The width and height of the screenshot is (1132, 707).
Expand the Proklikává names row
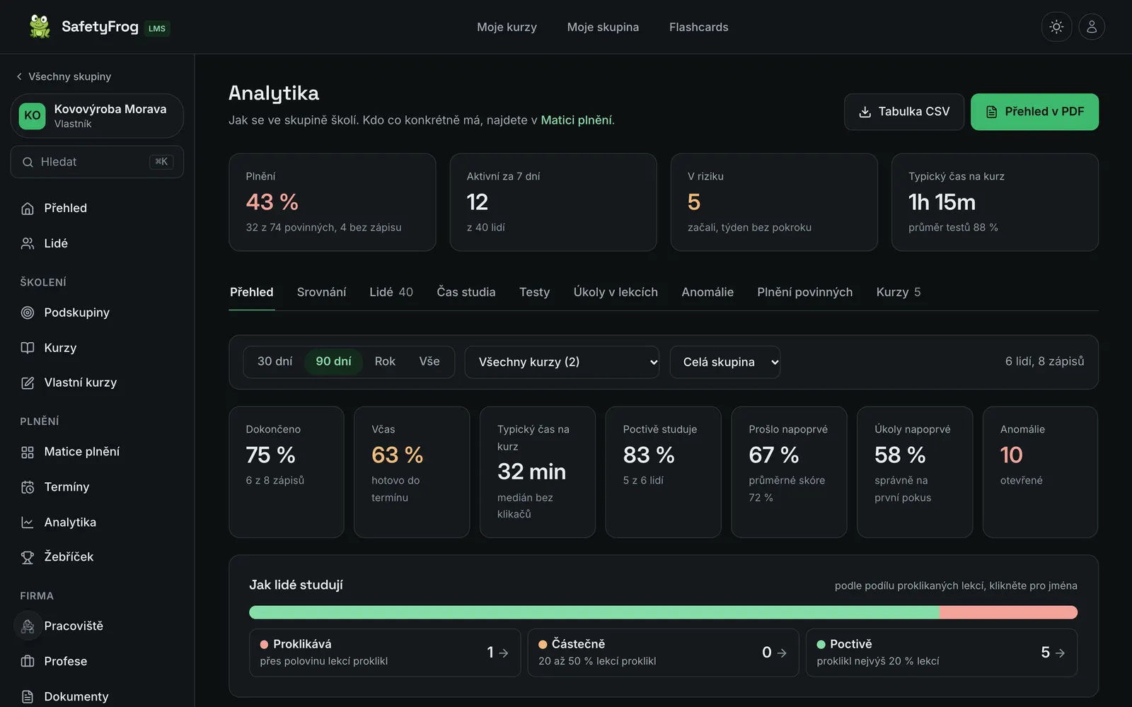[384, 653]
